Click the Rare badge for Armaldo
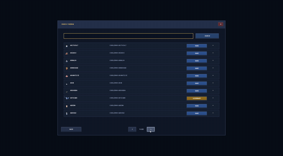Screen dimensions: 283x156 (x=197, y=61)
